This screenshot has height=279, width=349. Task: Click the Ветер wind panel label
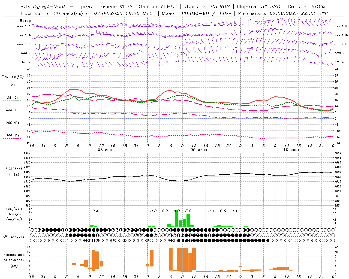pos(25,21)
